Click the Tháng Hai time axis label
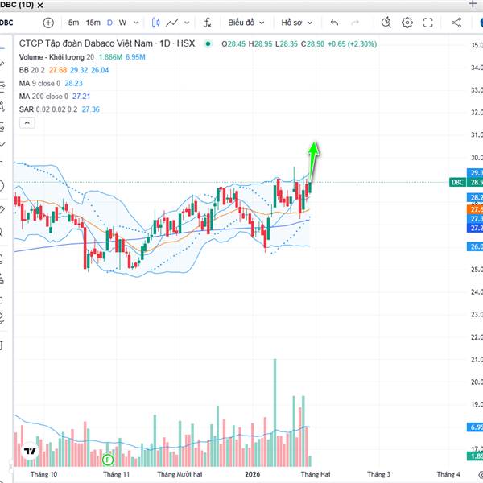Image resolution: width=483 pixels, height=483 pixels. 316,474
